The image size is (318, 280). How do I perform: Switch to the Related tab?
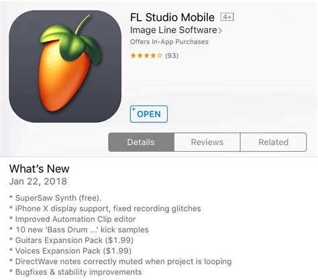pyautogui.click(x=273, y=142)
